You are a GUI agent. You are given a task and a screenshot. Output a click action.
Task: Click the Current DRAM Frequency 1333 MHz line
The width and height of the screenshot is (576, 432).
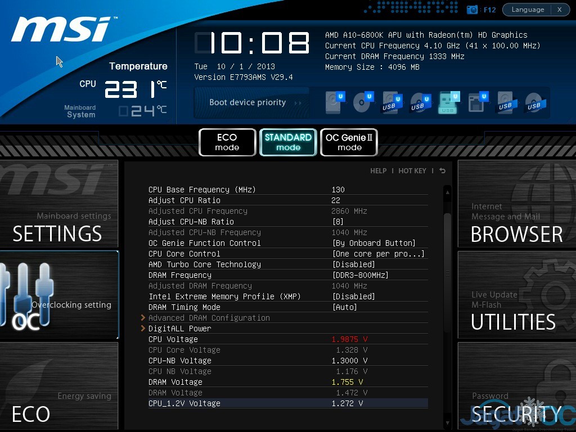(394, 56)
